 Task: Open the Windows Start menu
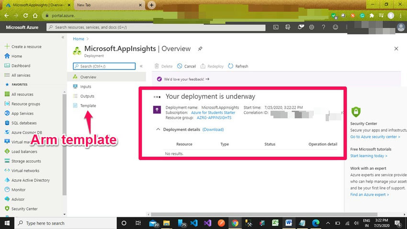(x=7, y=223)
